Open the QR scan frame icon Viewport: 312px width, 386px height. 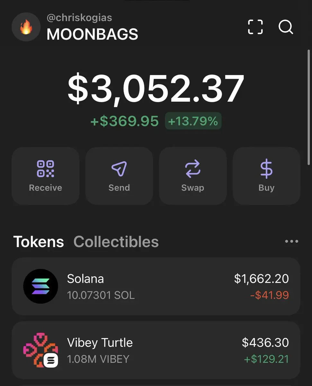[x=255, y=27]
